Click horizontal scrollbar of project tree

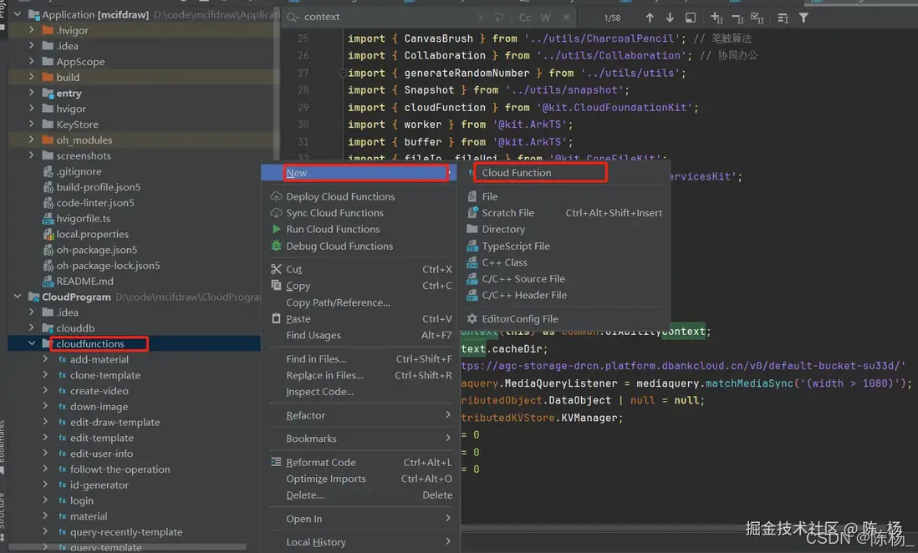tap(128, 547)
